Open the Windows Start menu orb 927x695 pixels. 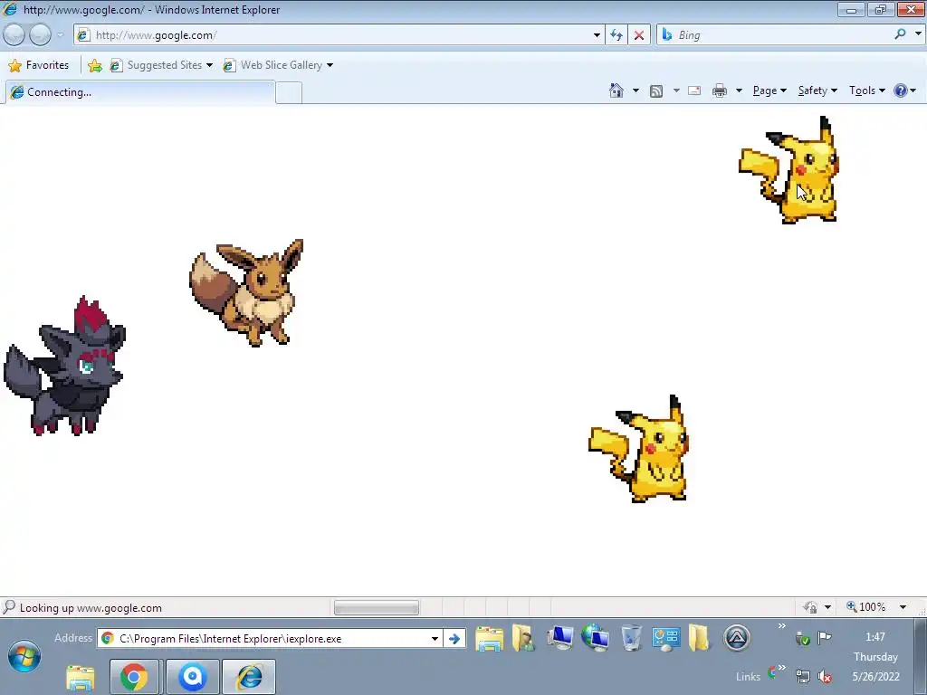point(24,657)
